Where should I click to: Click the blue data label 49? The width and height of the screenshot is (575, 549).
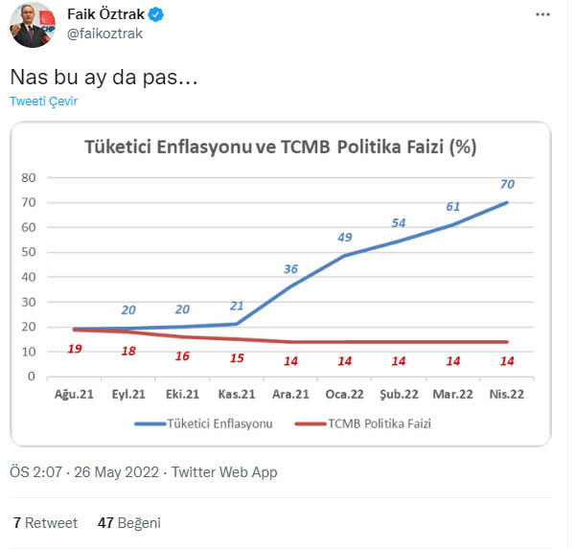tap(344, 237)
